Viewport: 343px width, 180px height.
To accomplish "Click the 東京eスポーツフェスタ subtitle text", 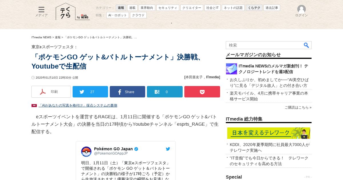I will pos(55,47).
